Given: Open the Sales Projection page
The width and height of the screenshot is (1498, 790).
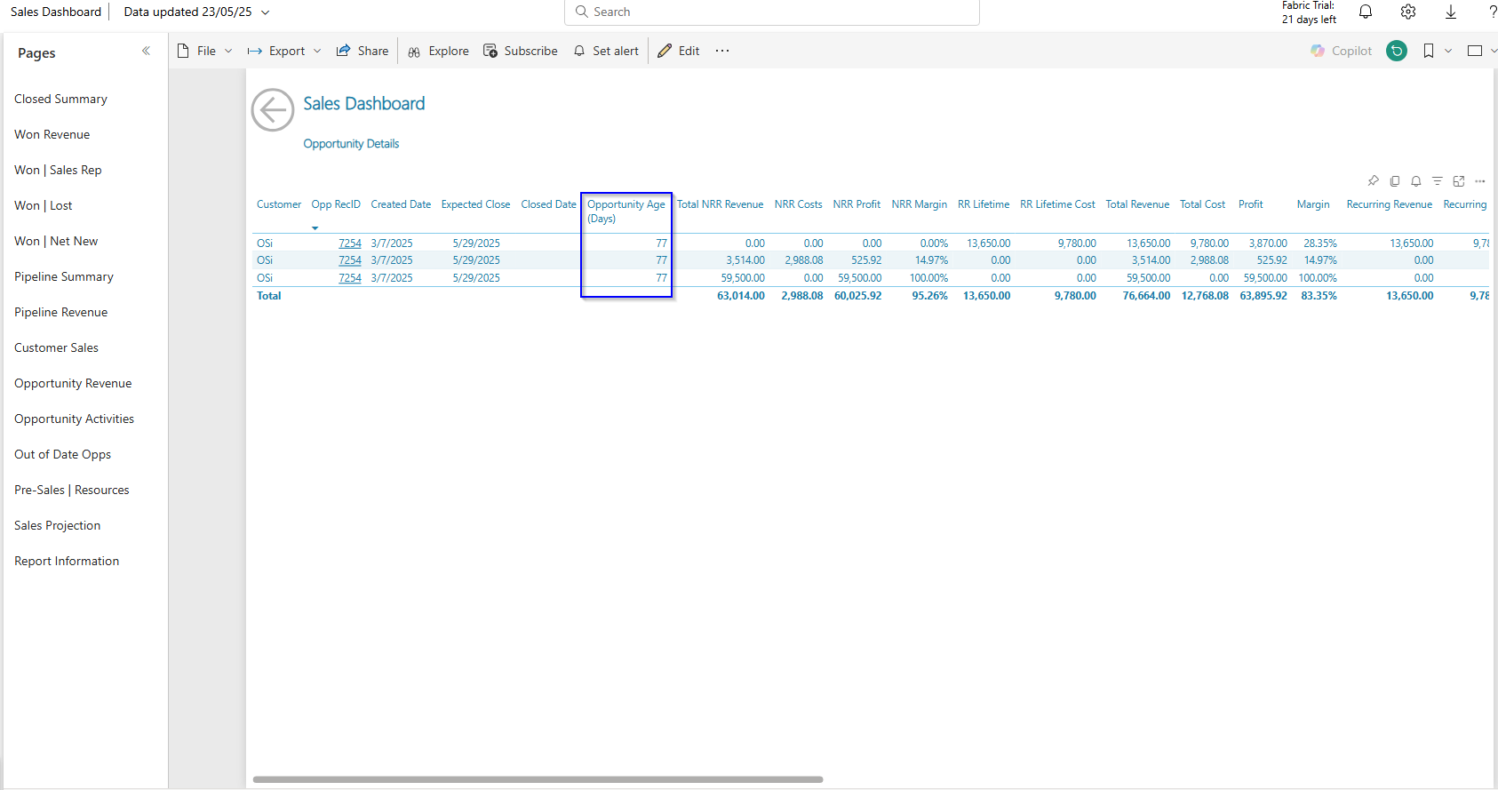Looking at the screenshot, I should coord(57,525).
